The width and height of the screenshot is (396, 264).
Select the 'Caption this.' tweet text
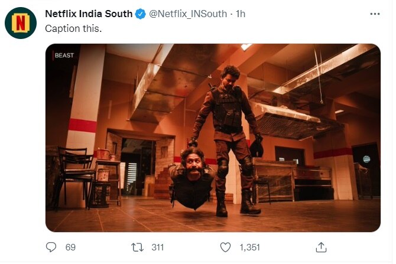pos(74,28)
